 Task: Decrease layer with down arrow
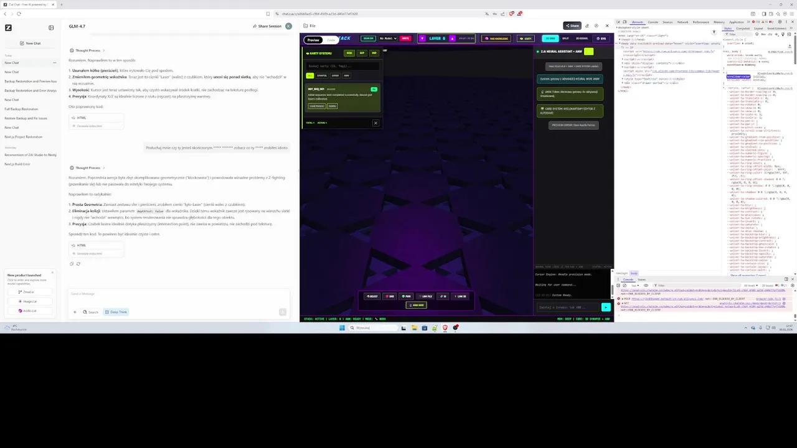(x=422, y=39)
